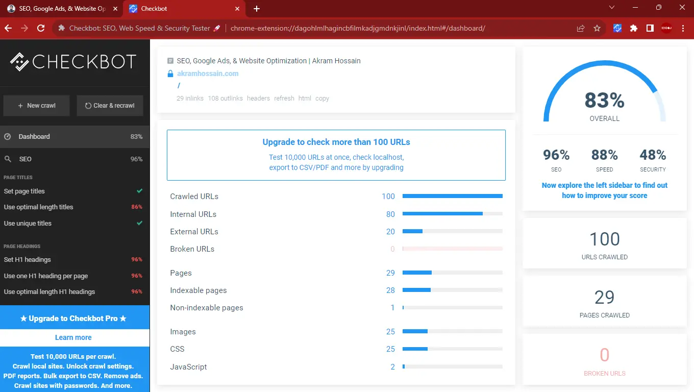Image resolution: width=694 pixels, height=392 pixels.
Task: View the headers link
Action: tap(258, 98)
